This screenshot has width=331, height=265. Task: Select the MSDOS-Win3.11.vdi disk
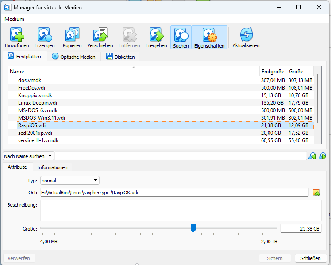click(x=161, y=118)
